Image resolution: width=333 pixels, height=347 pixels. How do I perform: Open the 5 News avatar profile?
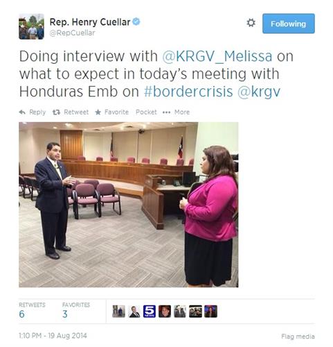(x=150, y=311)
